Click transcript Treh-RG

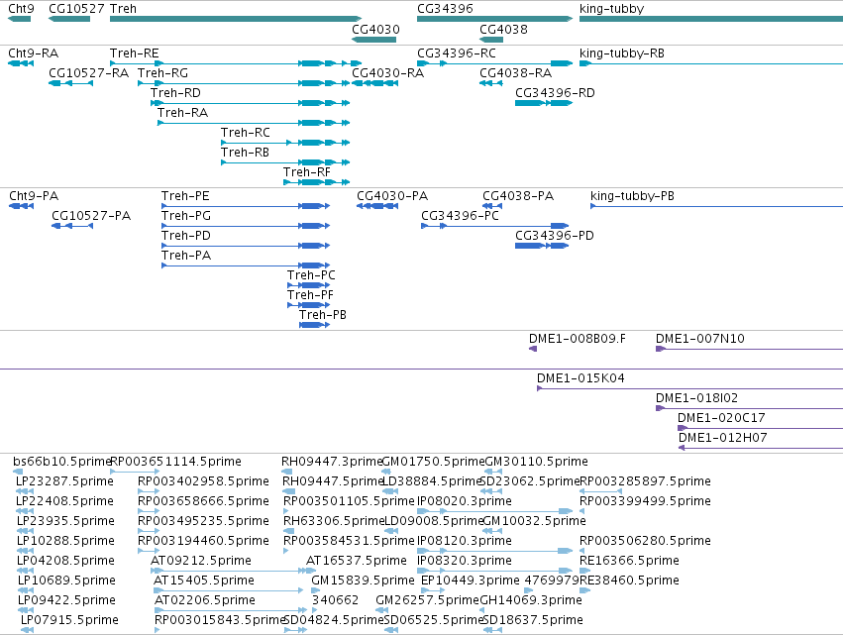click(244, 83)
